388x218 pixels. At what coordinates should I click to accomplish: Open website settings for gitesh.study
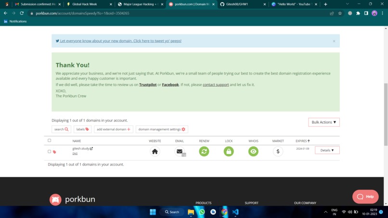point(155,151)
